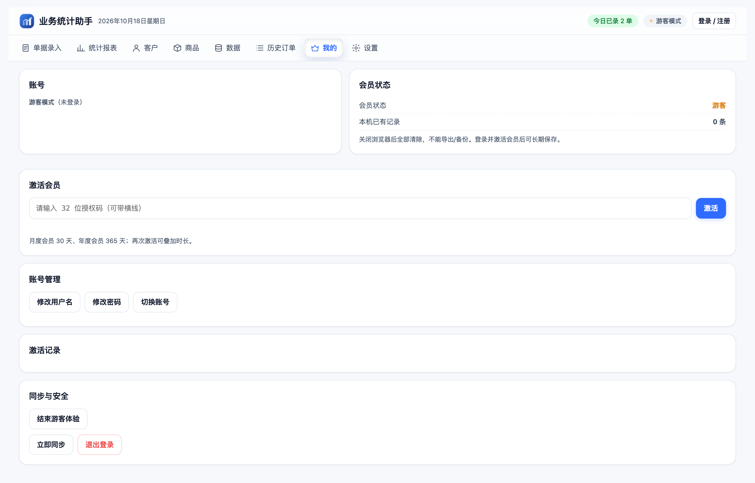The width and height of the screenshot is (755, 483).
Task: Click the 游客模式（未登录）account text
Action: tap(56, 102)
